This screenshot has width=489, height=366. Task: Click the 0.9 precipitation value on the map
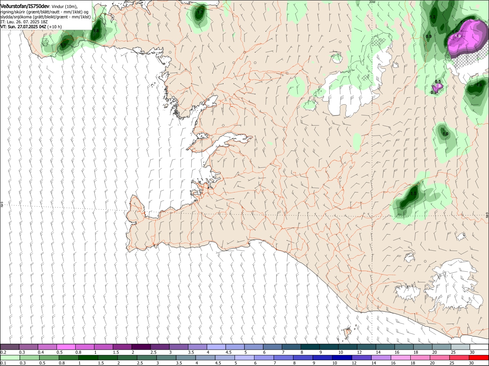point(429,37)
